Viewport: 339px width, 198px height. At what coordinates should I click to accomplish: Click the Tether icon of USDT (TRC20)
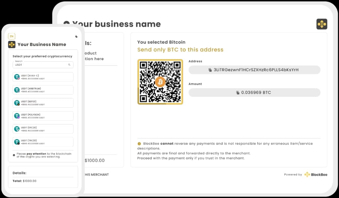click(17, 142)
